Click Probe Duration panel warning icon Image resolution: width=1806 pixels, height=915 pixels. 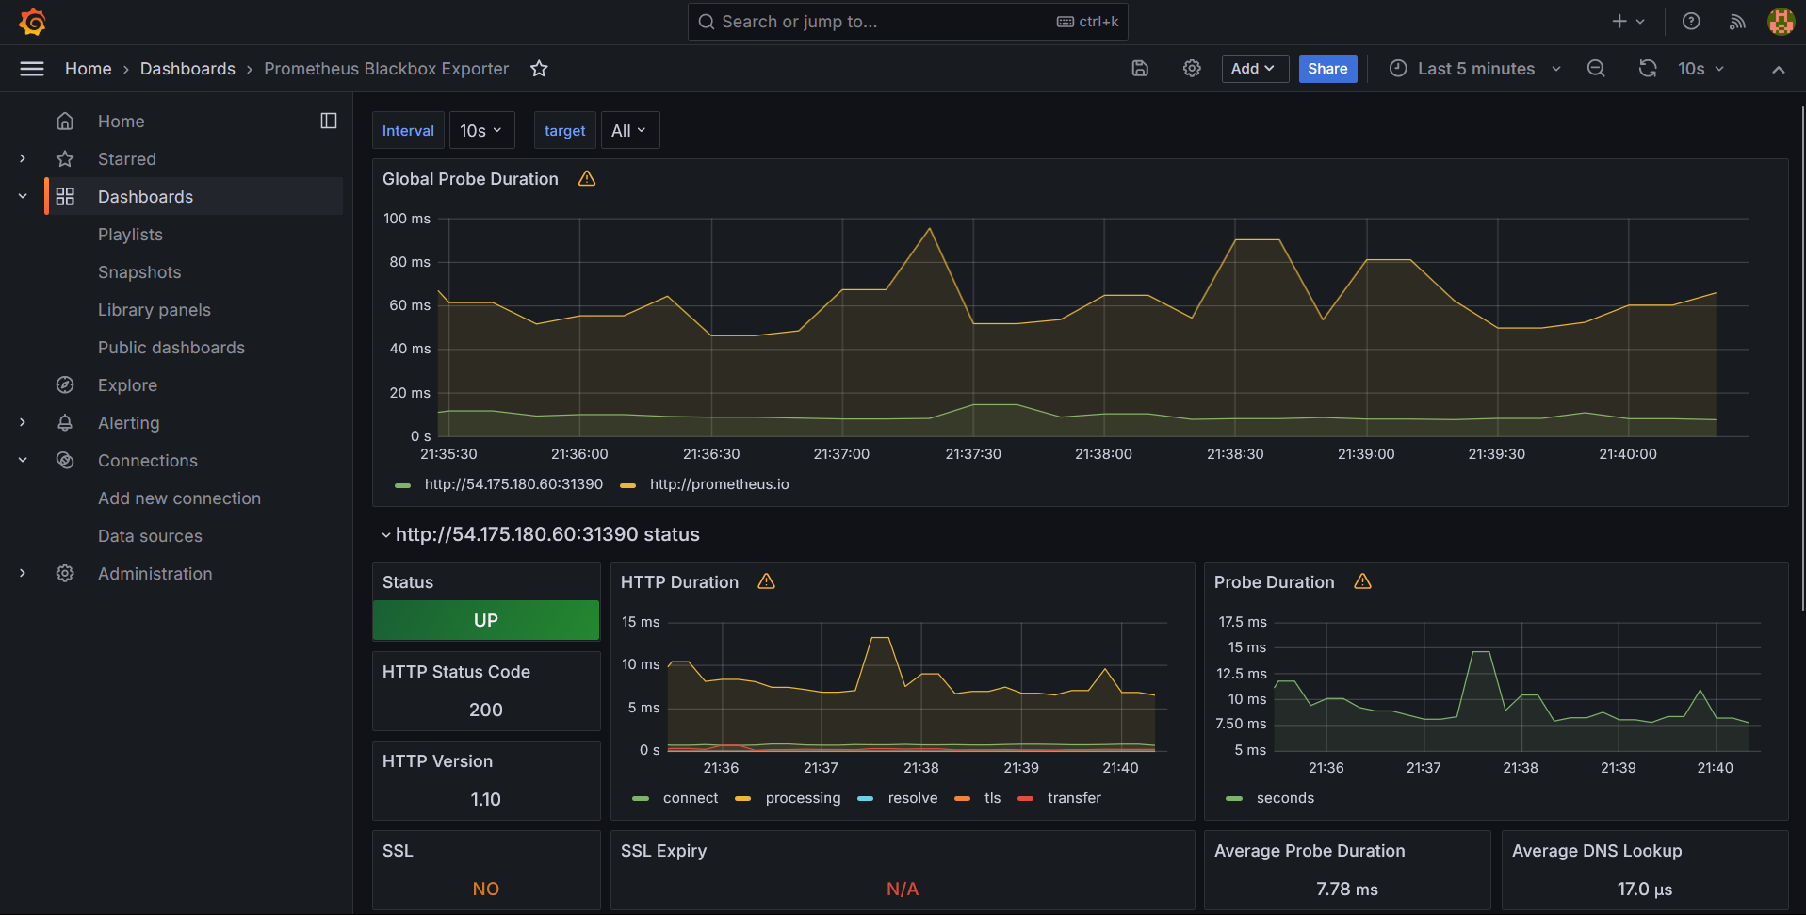1363,582
